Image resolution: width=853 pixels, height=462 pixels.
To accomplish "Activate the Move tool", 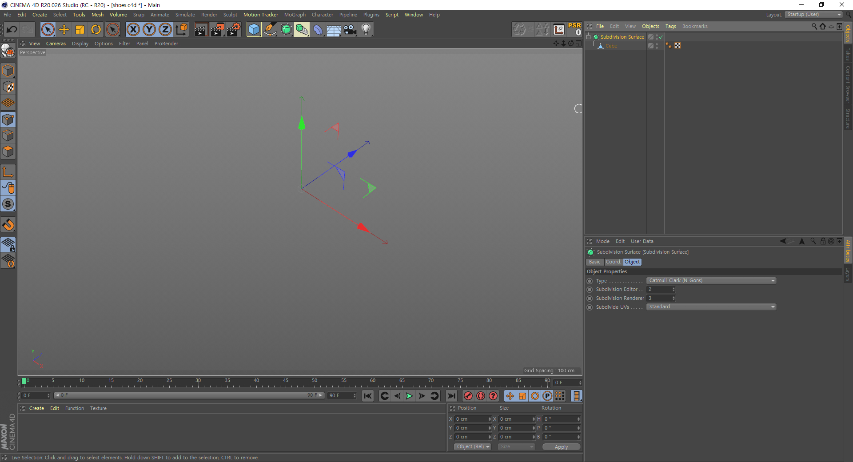I will (x=64, y=30).
